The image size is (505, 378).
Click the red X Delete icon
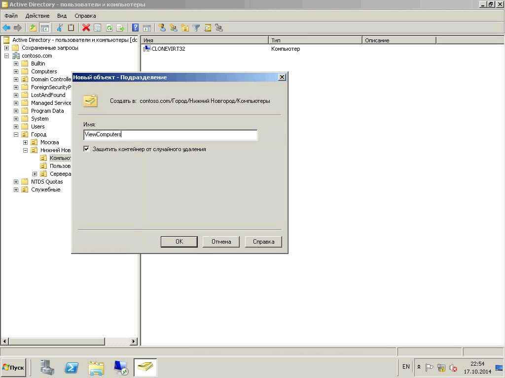click(x=86, y=28)
